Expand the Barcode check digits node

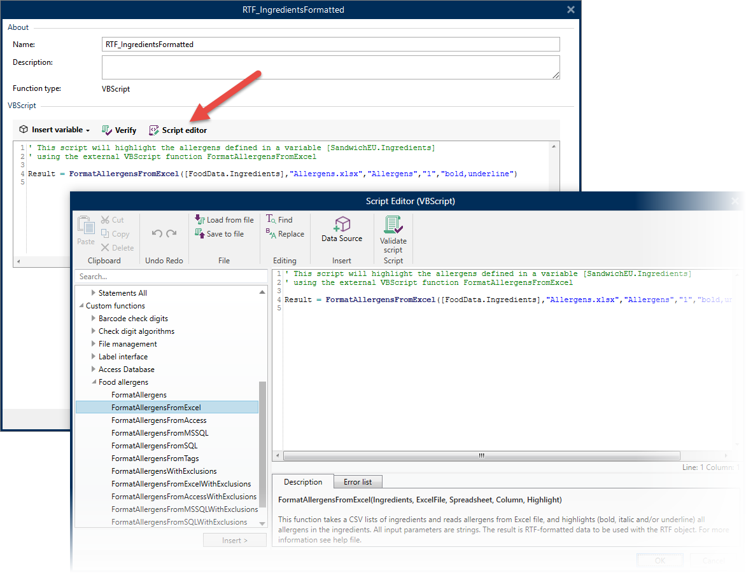click(93, 318)
